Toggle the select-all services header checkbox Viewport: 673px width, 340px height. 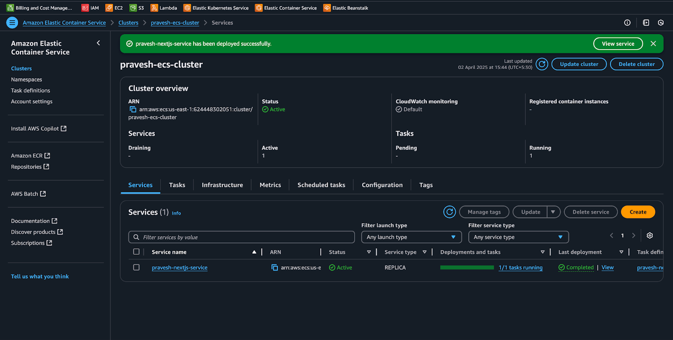pyautogui.click(x=136, y=252)
